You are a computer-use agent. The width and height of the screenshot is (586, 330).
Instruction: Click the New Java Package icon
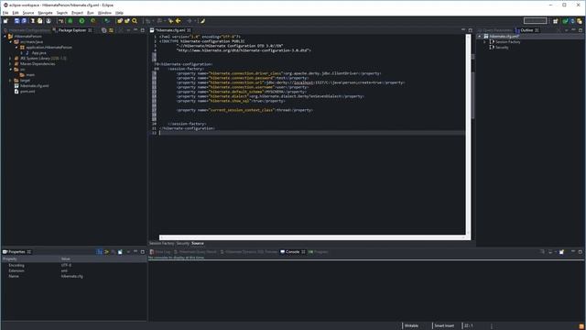[x=120, y=21]
